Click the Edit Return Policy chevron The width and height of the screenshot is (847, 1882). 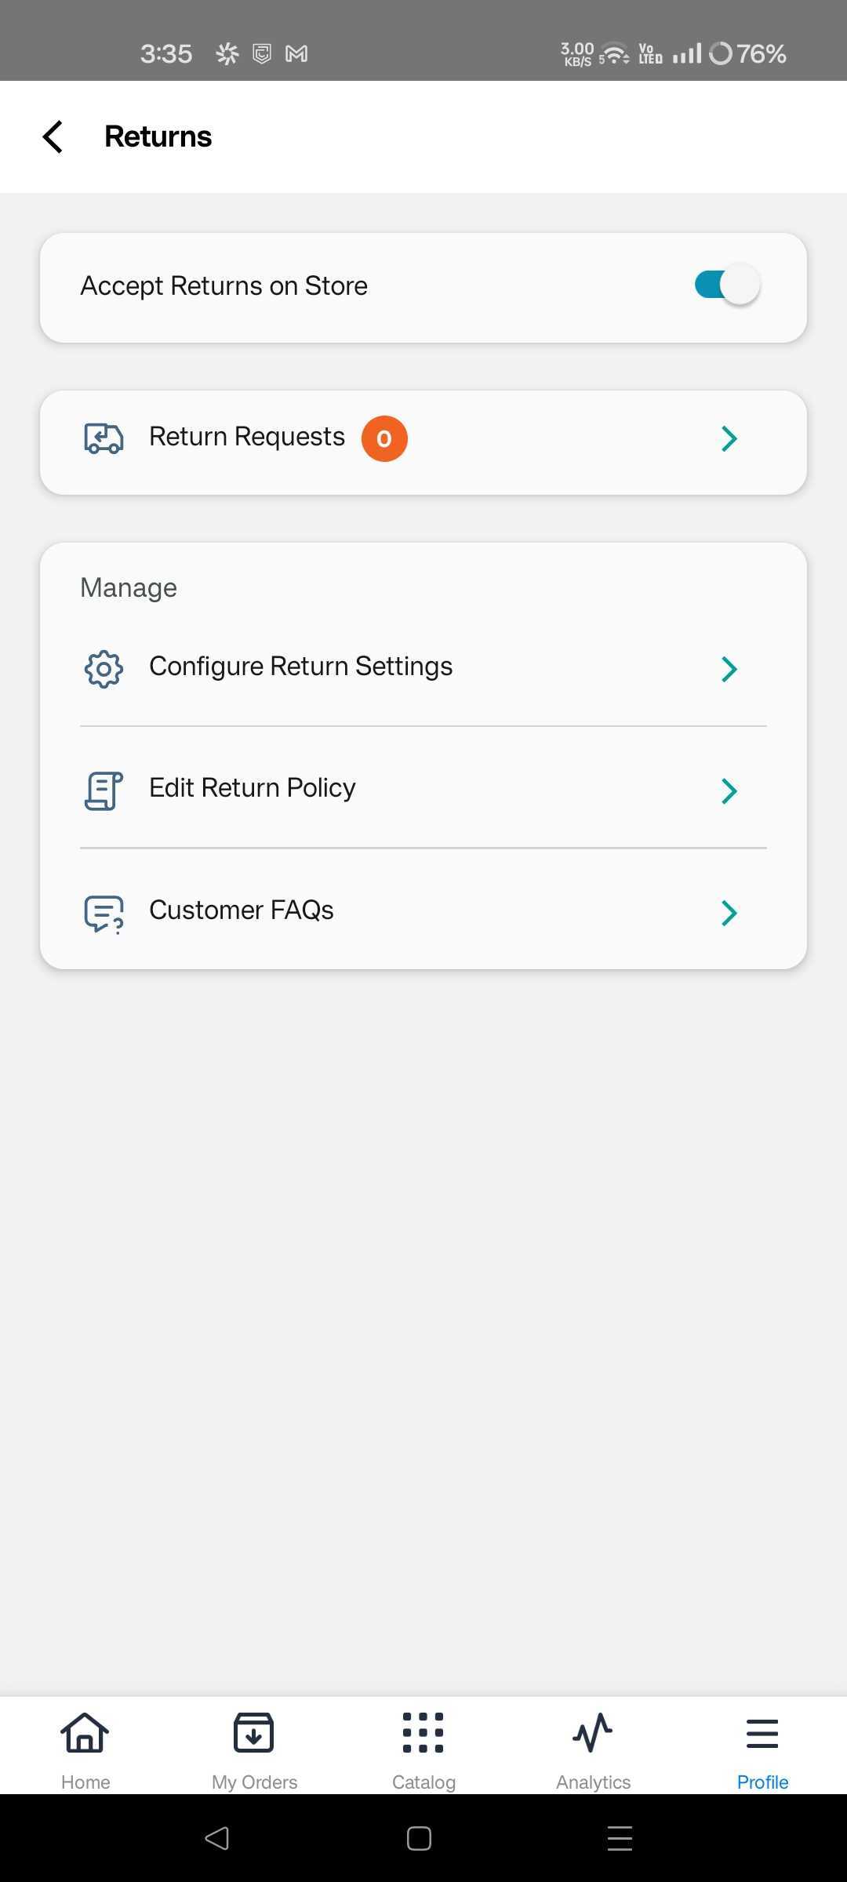coord(729,790)
